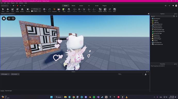Open the All Contexts dropdown
The height and width of the screenshot is (99, 178).
point(15,74)
